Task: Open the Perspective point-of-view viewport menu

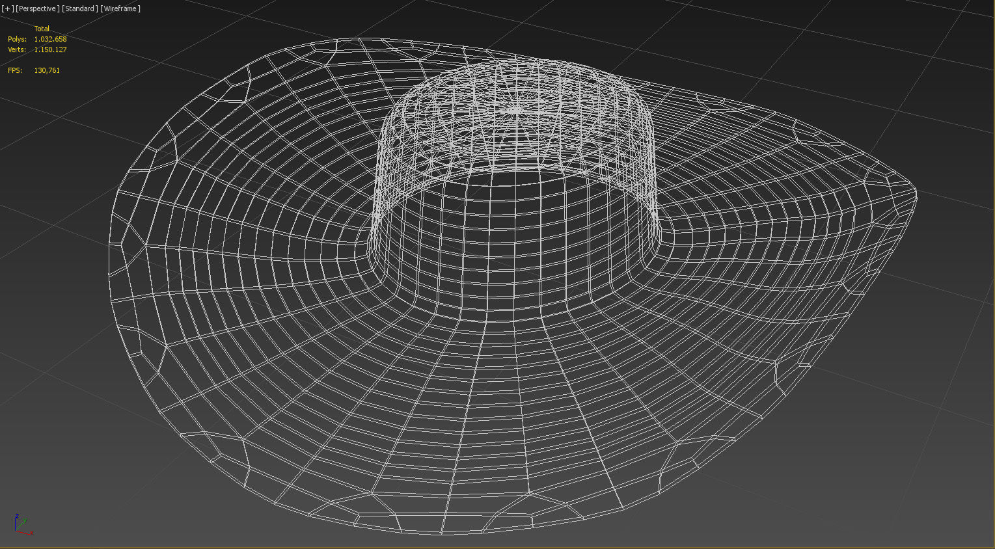Action: tap(38, 8)
